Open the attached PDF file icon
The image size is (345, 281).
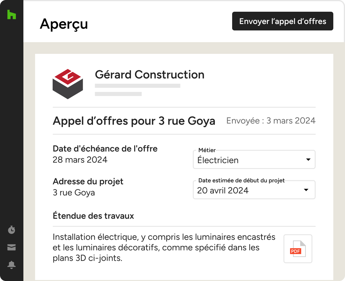point(298,249)
